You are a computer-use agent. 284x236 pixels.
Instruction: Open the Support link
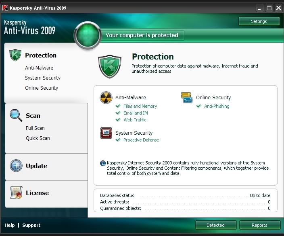[x=31, y=225]
